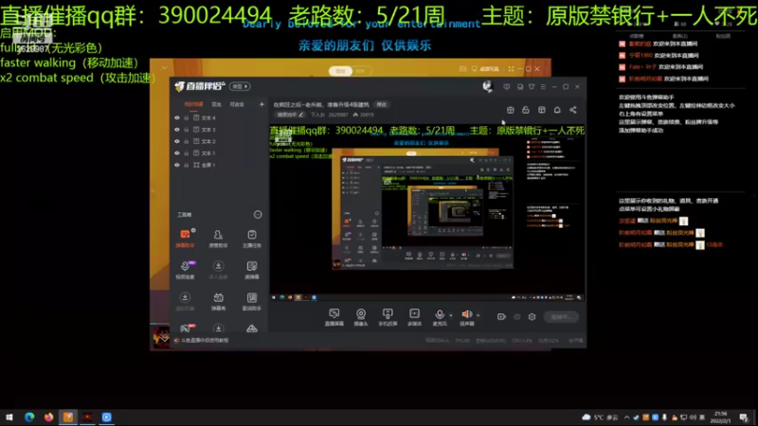Viewport: 758px width, 426px height.
Task: Open the mode pill beside the 直播伴侣 logo
Action: point(241,86)
